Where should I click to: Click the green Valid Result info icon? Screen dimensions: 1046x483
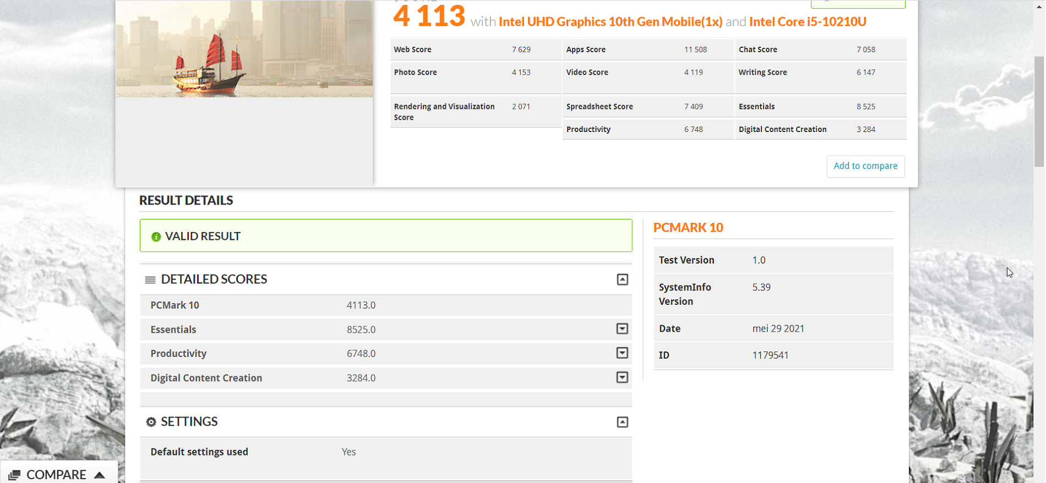coord(156,237)
